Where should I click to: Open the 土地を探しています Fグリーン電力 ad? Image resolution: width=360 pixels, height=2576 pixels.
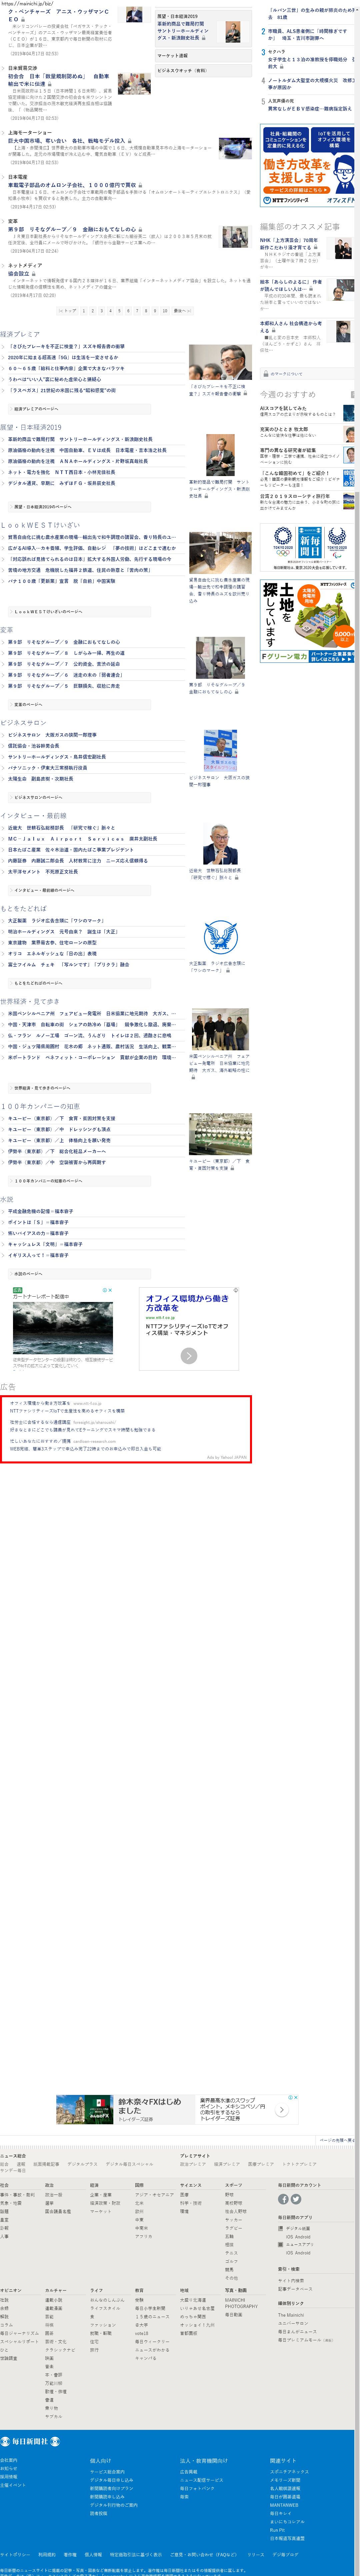tap(308, 621)
